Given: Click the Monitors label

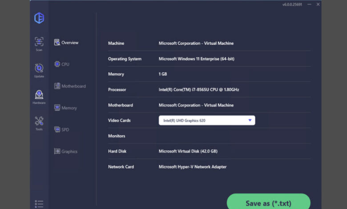Looking at the screenshot, I should coord(117,136).
